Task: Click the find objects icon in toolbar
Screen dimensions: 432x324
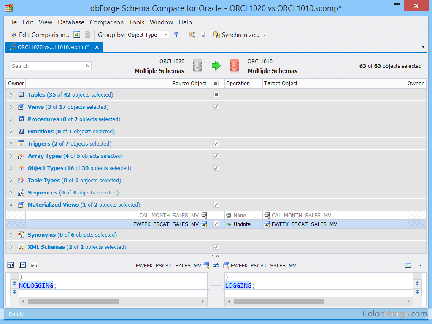Action: click(x=192, y=35)
